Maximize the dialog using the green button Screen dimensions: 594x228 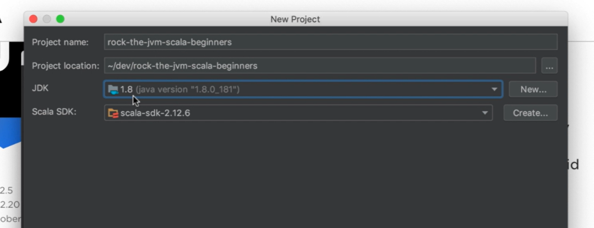coord(60,19)
